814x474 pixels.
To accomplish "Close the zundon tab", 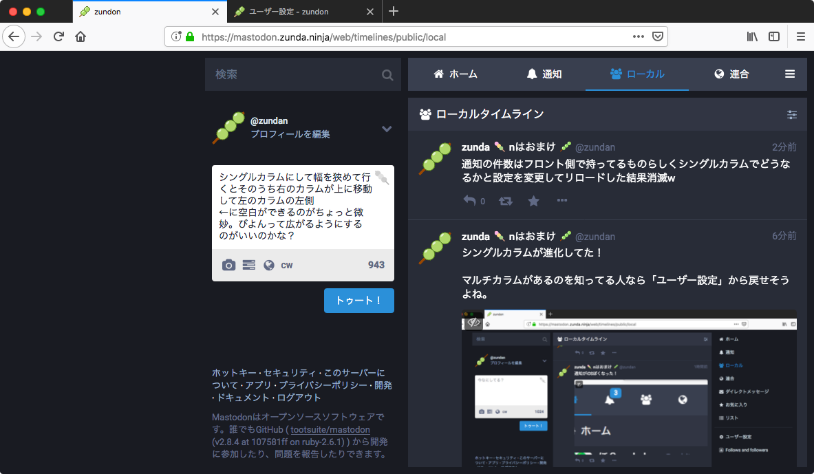I will 215,12.
